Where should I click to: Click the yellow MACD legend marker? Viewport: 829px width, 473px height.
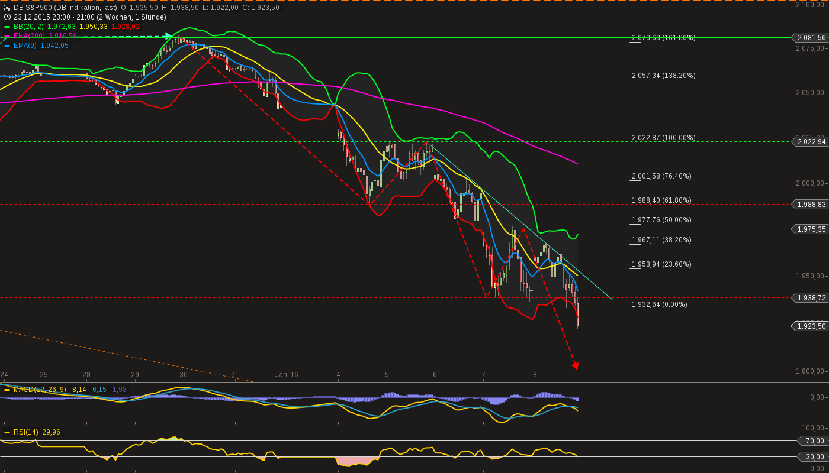7,390
